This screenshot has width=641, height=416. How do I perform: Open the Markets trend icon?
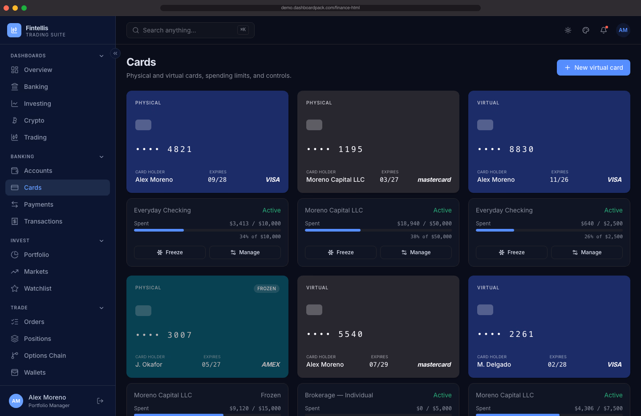[x=15, y=272]
